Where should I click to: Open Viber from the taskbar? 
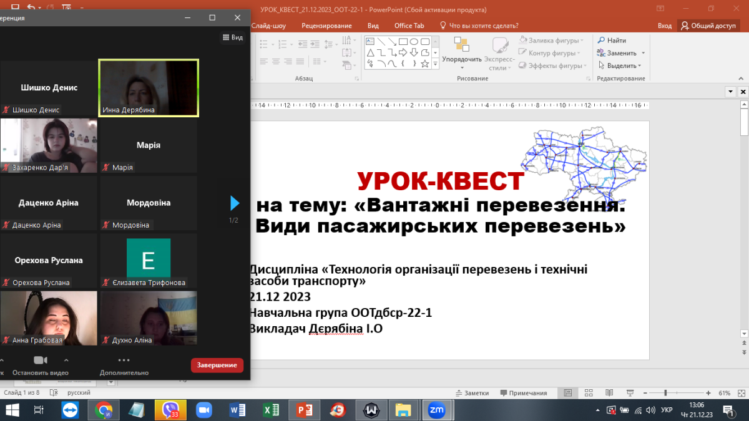(170, 410)
